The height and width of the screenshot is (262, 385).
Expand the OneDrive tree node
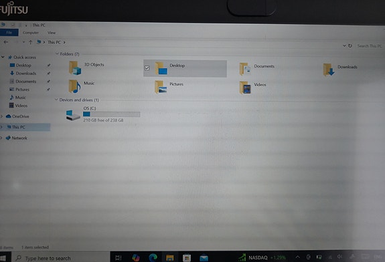click(x=1, y=116)
